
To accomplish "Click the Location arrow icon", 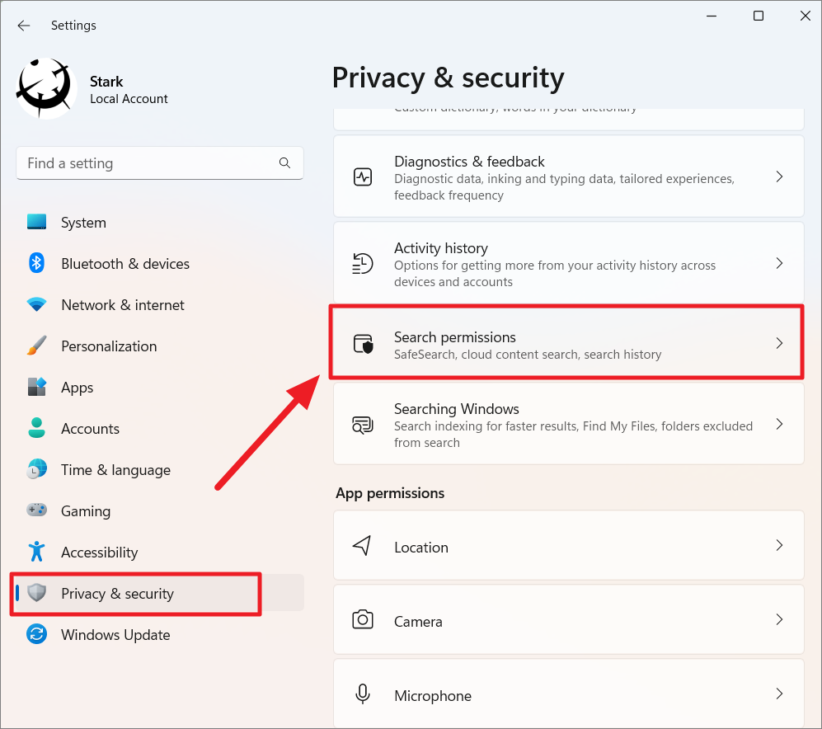I will pyautogui.click(x=362, y=545).
